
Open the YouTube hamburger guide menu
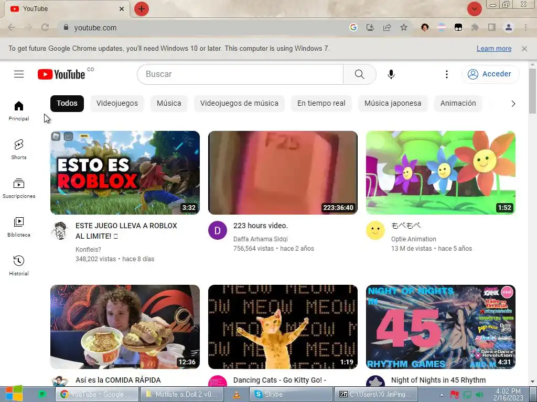[x=19, y=74]
